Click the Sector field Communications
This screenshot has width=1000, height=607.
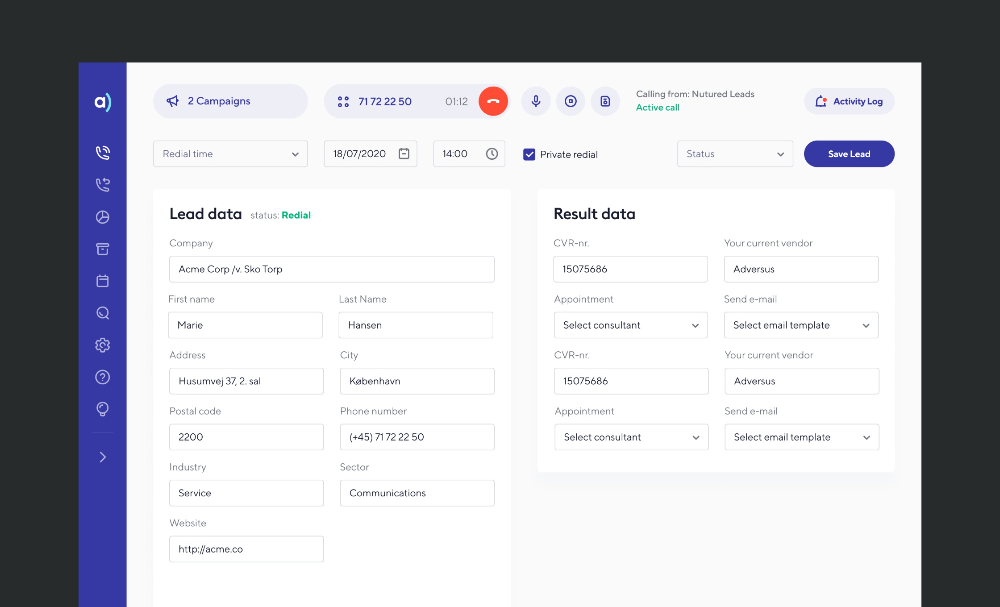[417, 493]
